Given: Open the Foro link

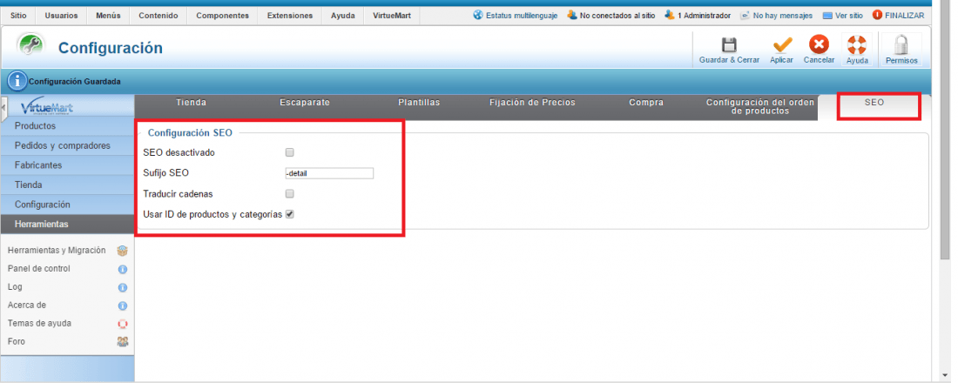Looking at the screenshot, I should pos(17,341).
